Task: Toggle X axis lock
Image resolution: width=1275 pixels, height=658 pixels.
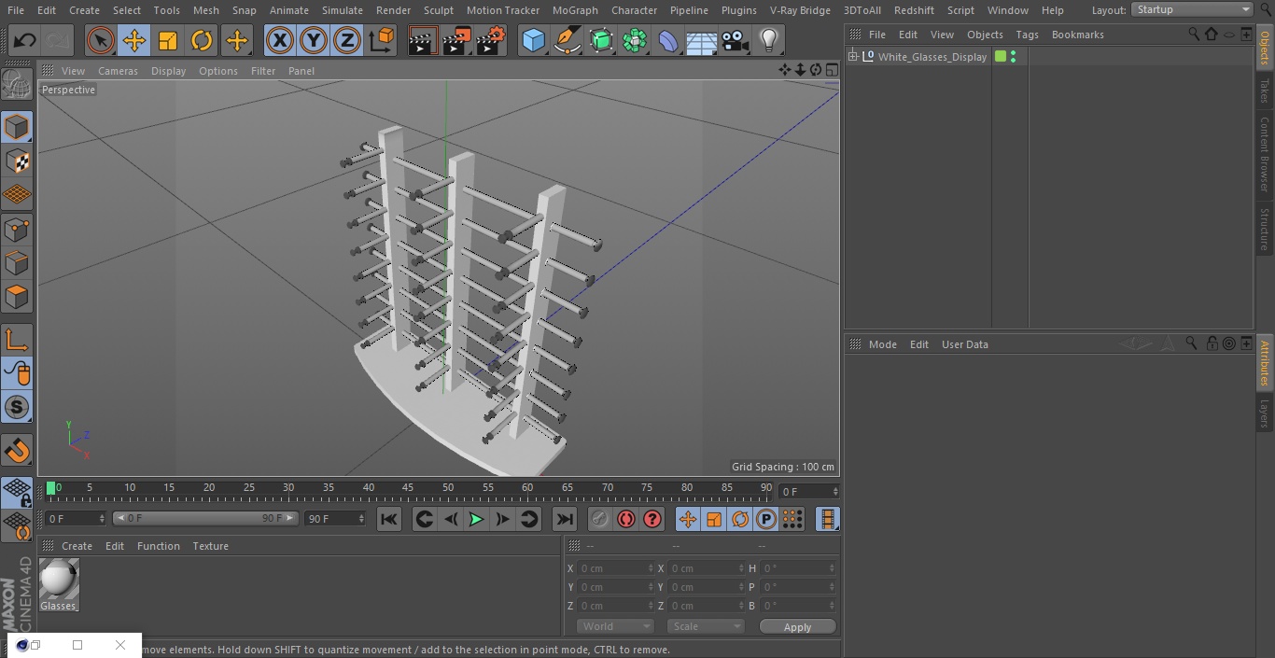Action: pos(280,40)
